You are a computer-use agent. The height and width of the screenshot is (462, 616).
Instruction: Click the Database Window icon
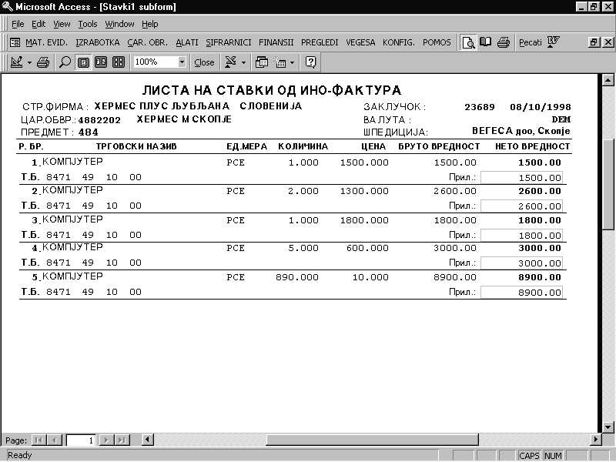262,62
